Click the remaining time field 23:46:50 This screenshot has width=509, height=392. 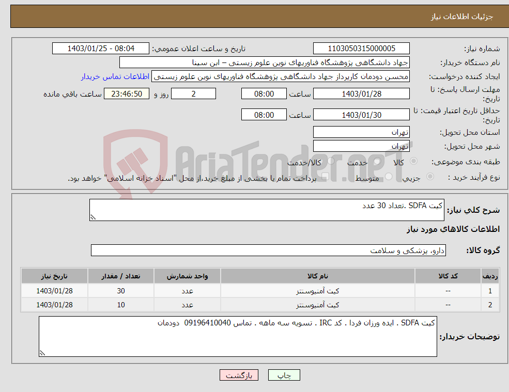(x=127, y=94)
